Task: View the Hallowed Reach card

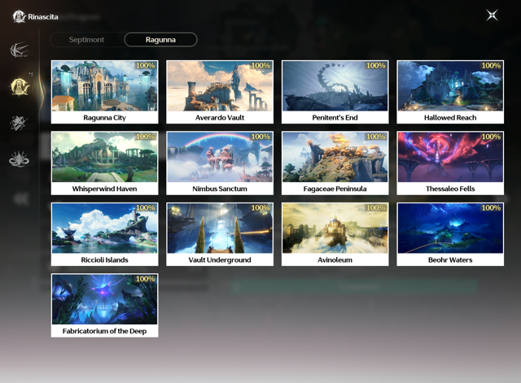Action: (450, 92)
